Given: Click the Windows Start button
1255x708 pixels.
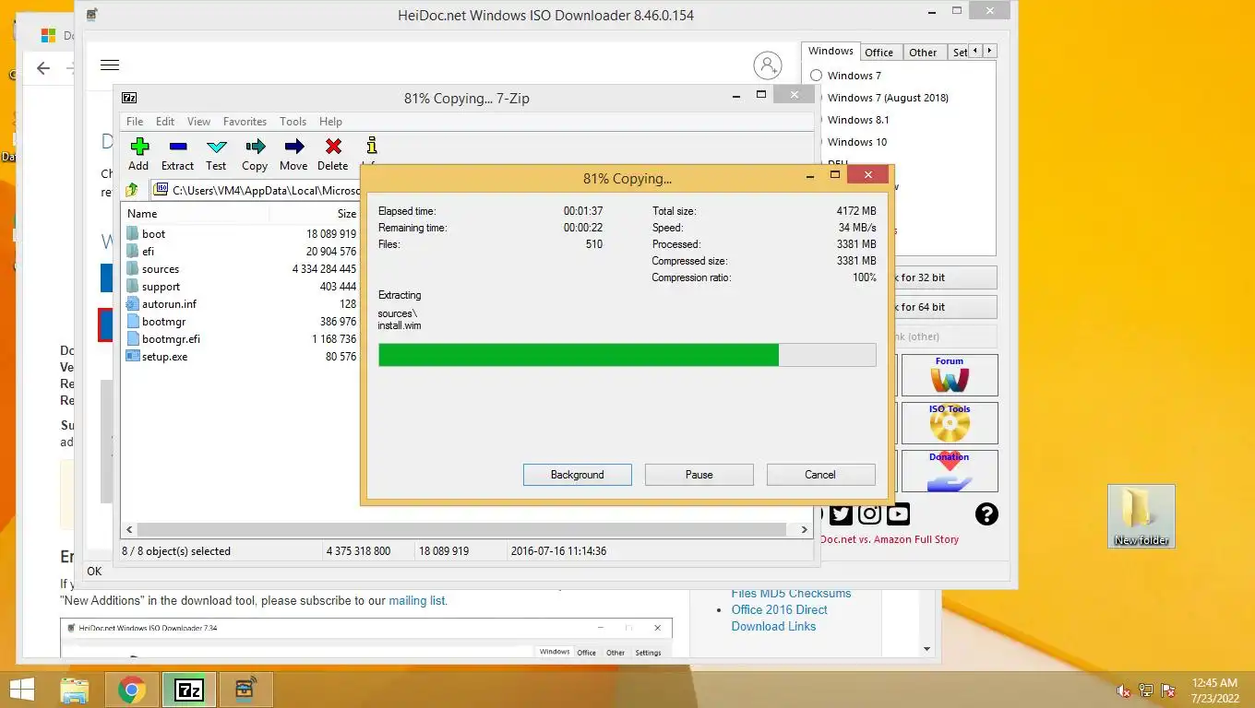Looking at the screenshot, I should point(21,690).
